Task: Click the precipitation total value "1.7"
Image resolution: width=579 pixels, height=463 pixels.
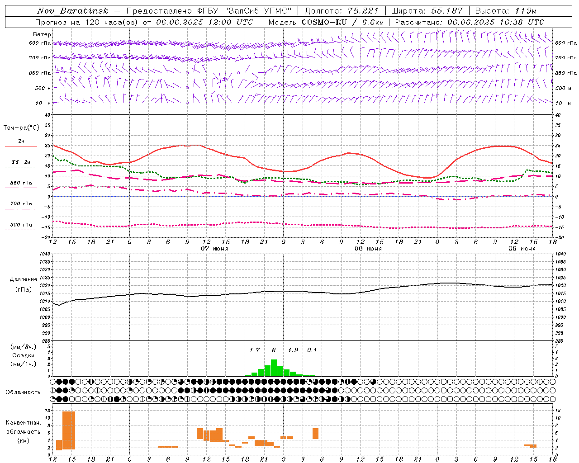Action: point(255,350)
